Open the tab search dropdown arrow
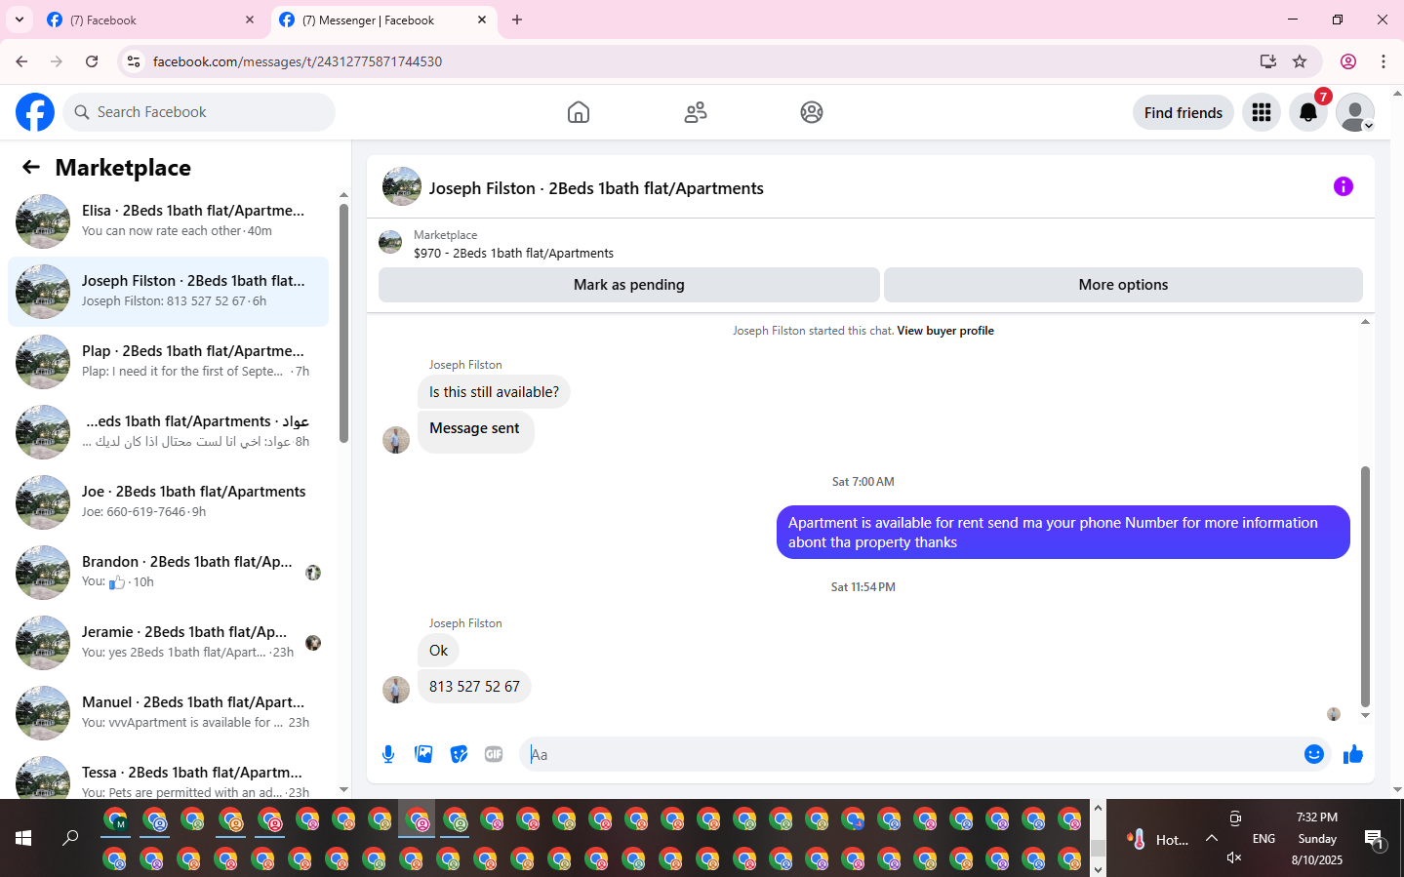 [19, 20]
